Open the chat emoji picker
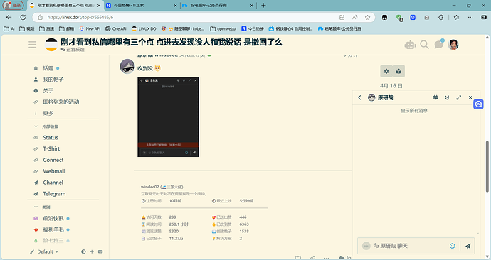Viewport: 491px width, 260px height. click(x=452, y=246)
